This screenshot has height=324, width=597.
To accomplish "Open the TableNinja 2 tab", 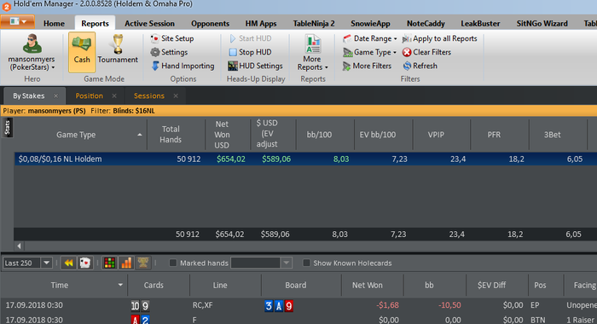I will (x=314, y=24).
